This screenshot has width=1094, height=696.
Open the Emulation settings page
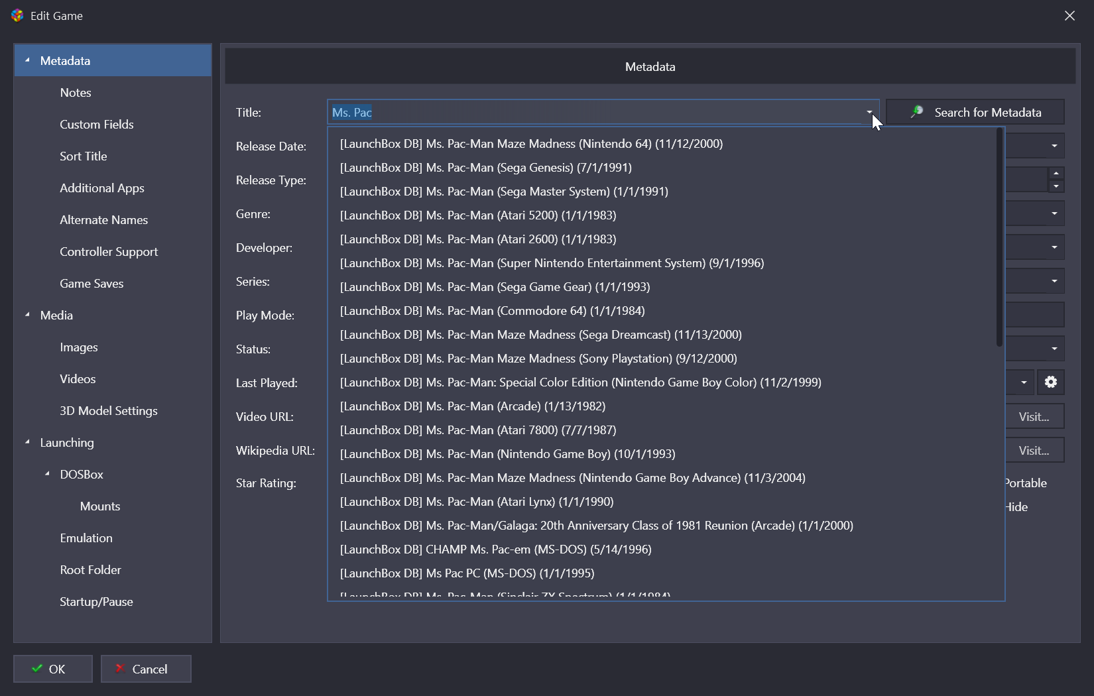[x=86, y=538]
